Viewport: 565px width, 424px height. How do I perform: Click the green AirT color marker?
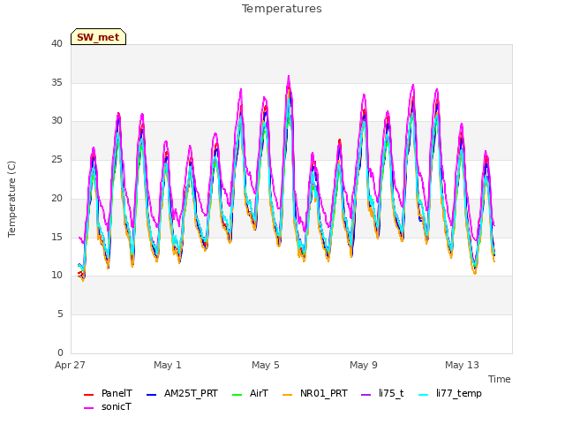pos(237,395)
